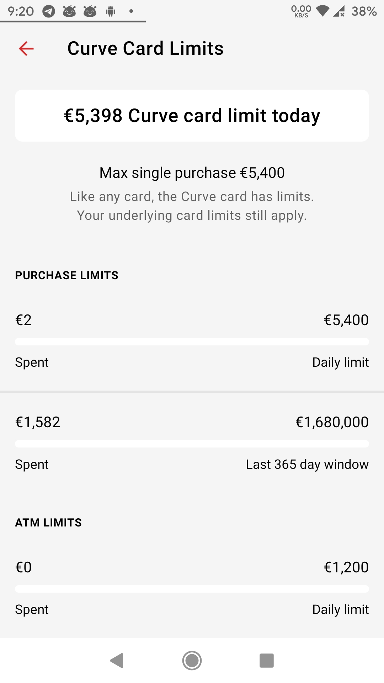
Task: Open recent apps with square button
Action: pos(266,661)
